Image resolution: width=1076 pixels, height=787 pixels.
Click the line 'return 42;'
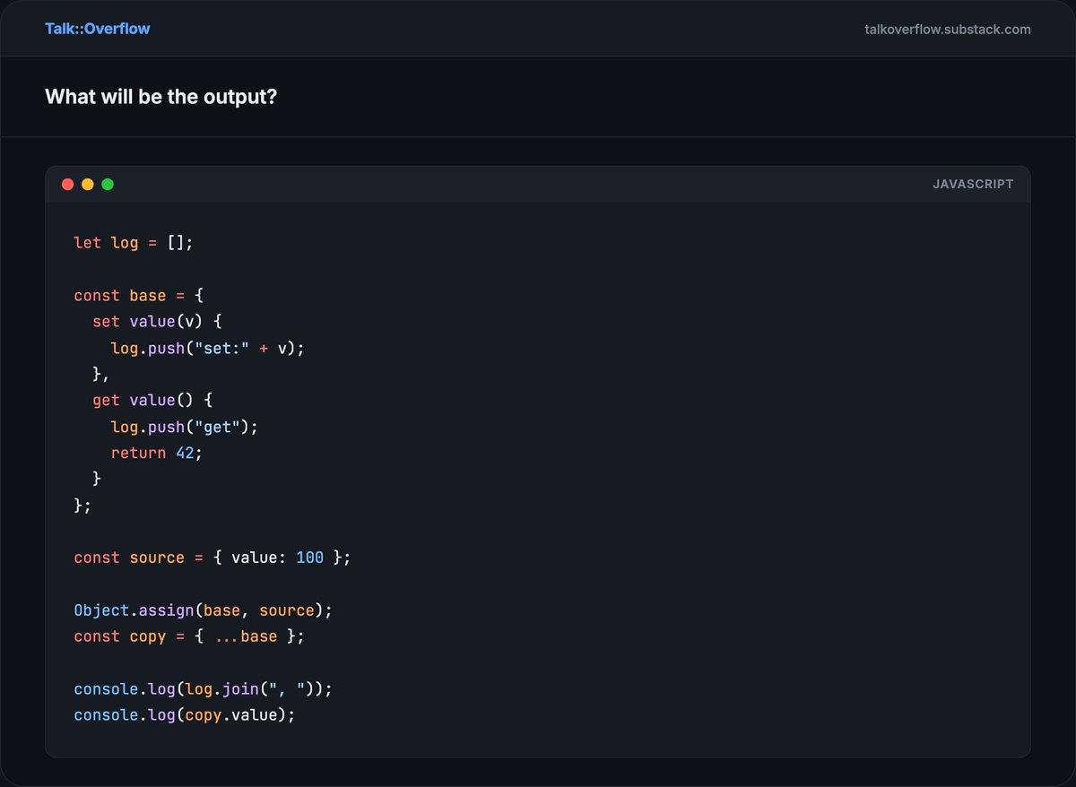157,453
